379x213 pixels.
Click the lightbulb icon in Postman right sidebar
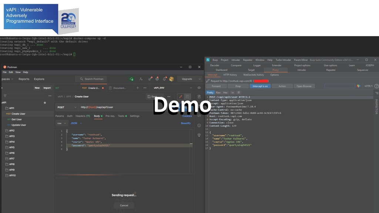coord(199,135)
